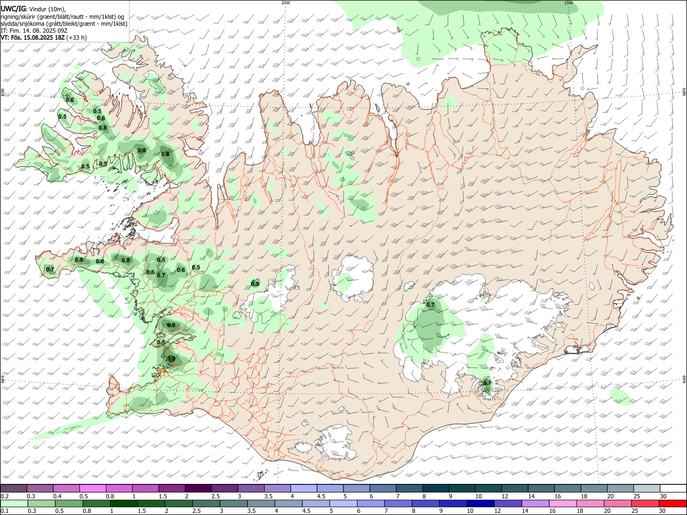687x515 pixels.
Task: Click the 'IT: Fim. 14. 08. 2025 09Z' line
Action: click(x=33, y=31)
